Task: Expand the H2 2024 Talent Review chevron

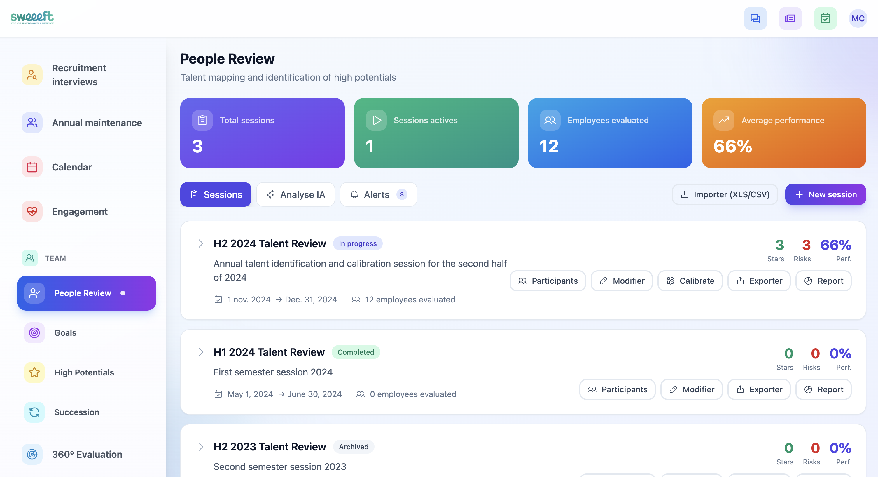Action: [201, 243]
